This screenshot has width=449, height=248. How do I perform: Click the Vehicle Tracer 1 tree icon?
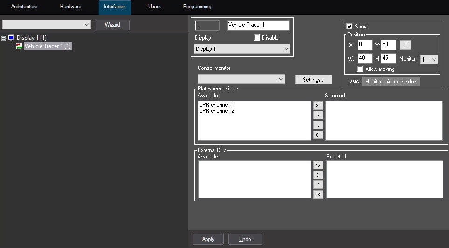click(x=19, y=47)
